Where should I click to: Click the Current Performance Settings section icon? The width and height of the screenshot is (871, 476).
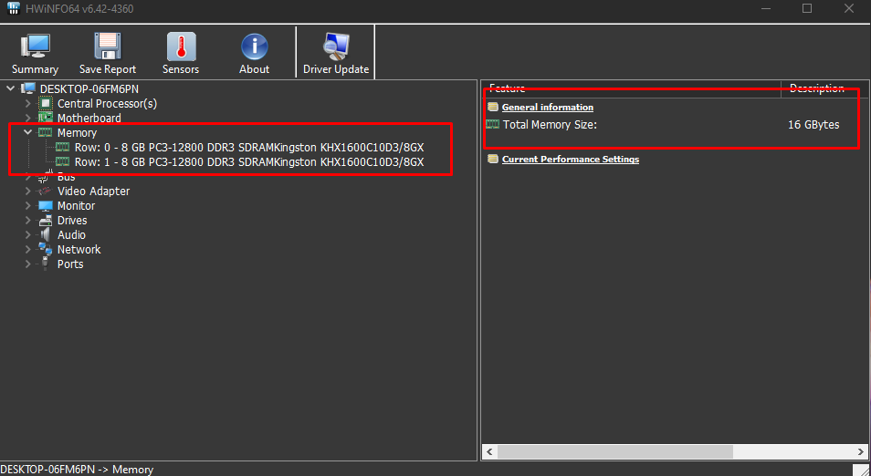pyautogui.click(x=493, y=160)
